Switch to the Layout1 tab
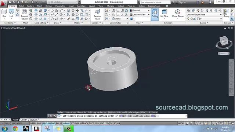 [24, 120]
